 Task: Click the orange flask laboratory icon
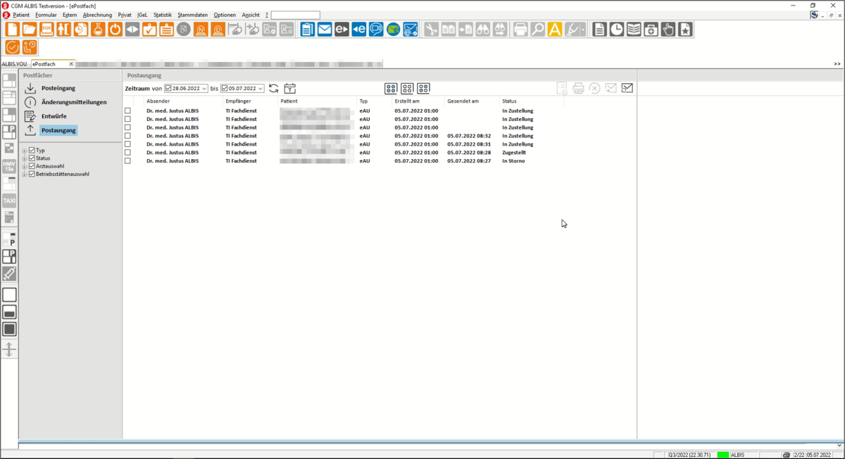point(98,30)
